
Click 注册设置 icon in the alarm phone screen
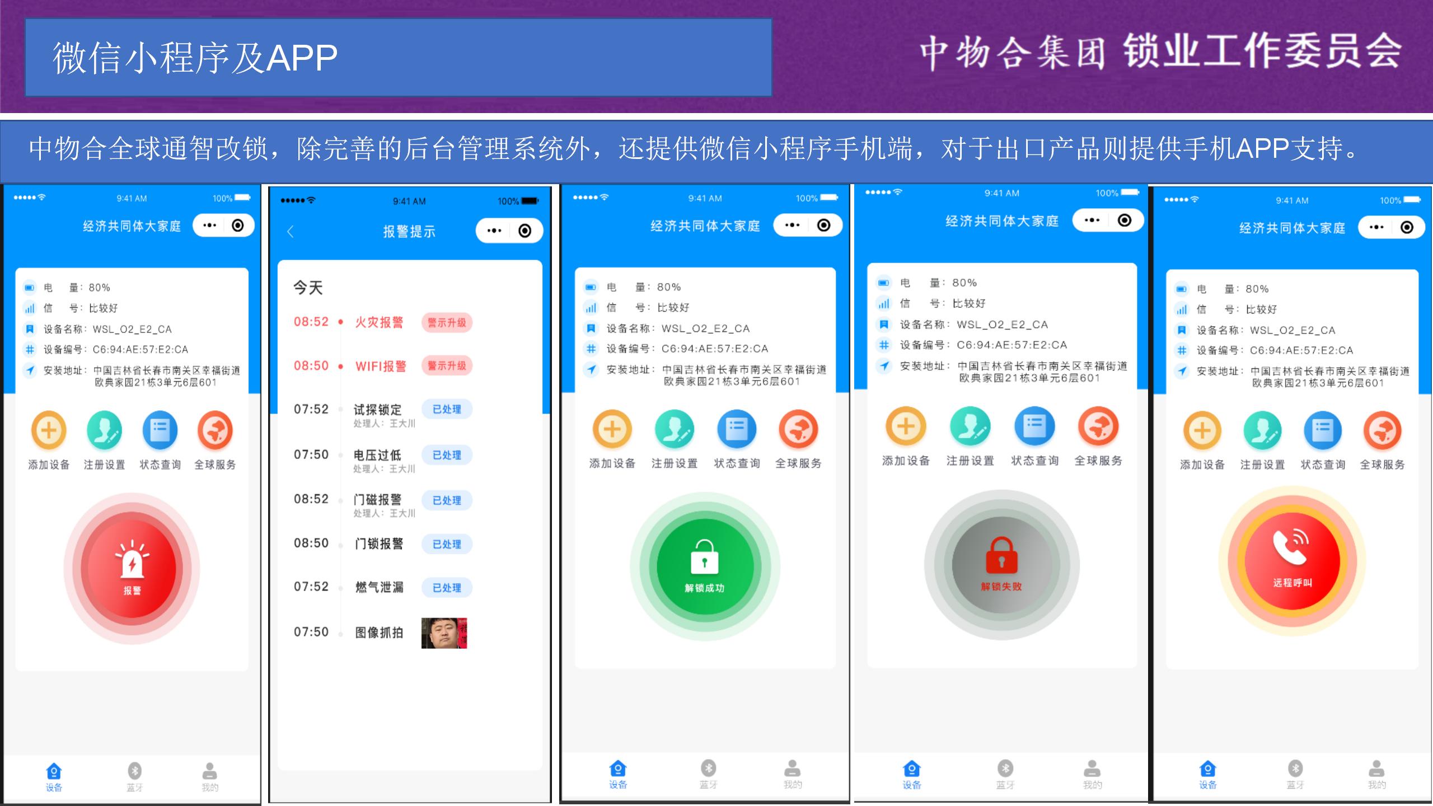pyautogui.click(x=104, y=431)
